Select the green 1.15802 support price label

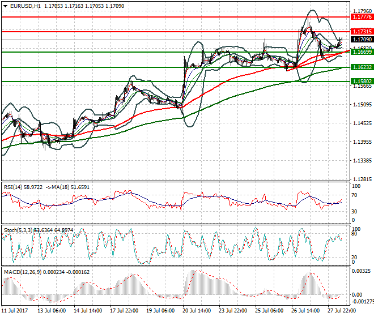tap(362, 82)
